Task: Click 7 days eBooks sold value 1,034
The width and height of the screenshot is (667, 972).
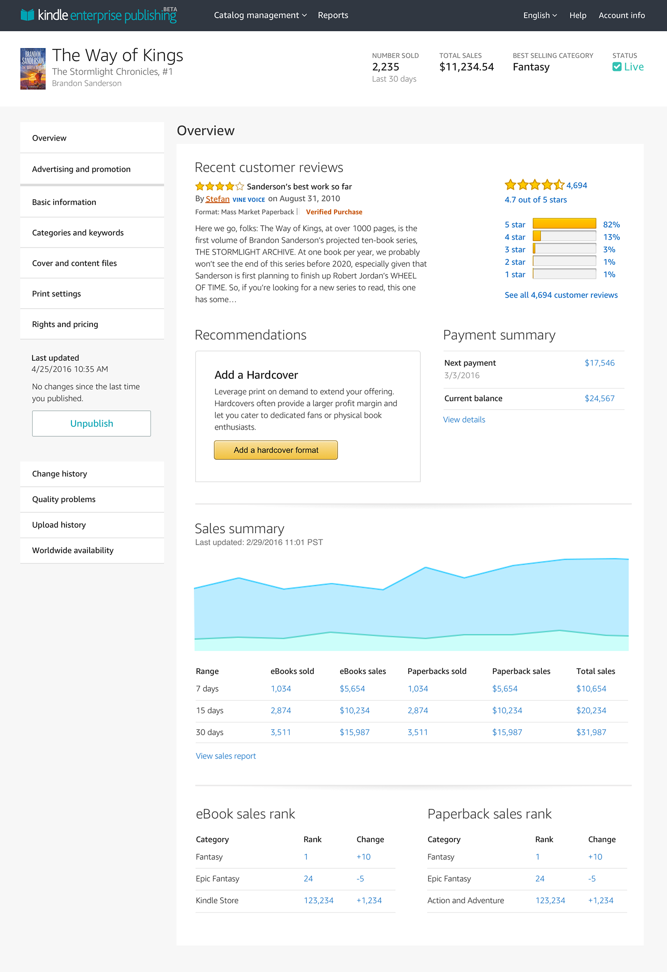Action: point(281,688)
